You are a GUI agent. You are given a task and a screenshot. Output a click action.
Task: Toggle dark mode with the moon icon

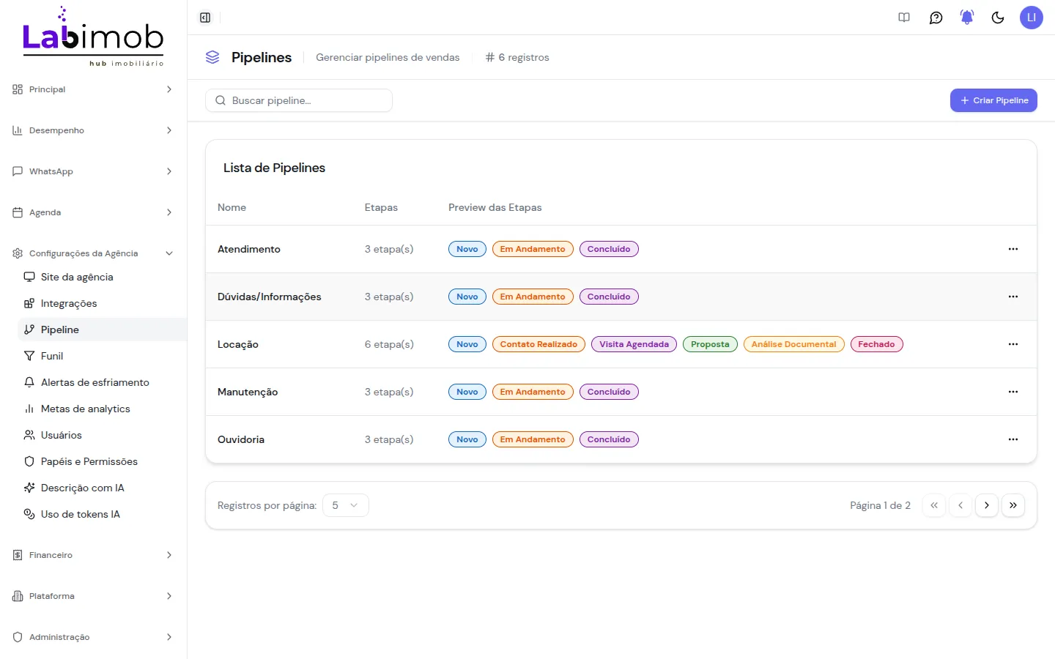point(998,18)
